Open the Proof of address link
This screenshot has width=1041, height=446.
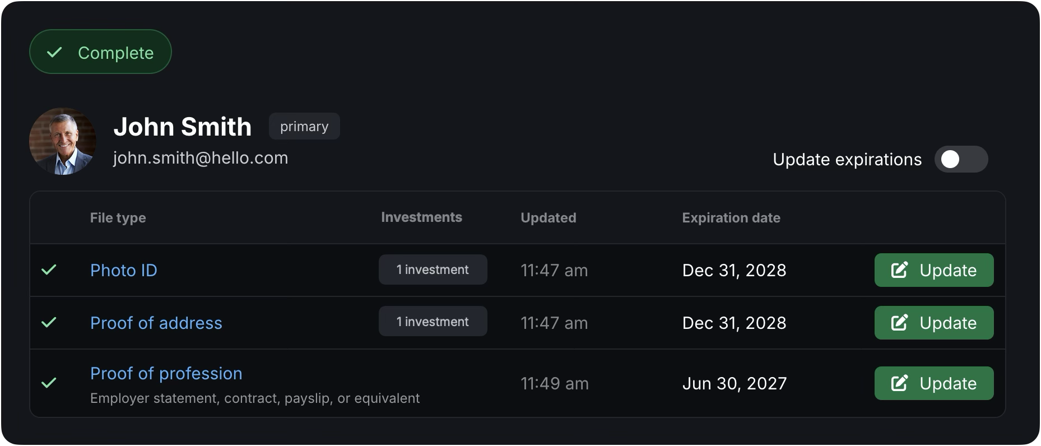[156, 323]
